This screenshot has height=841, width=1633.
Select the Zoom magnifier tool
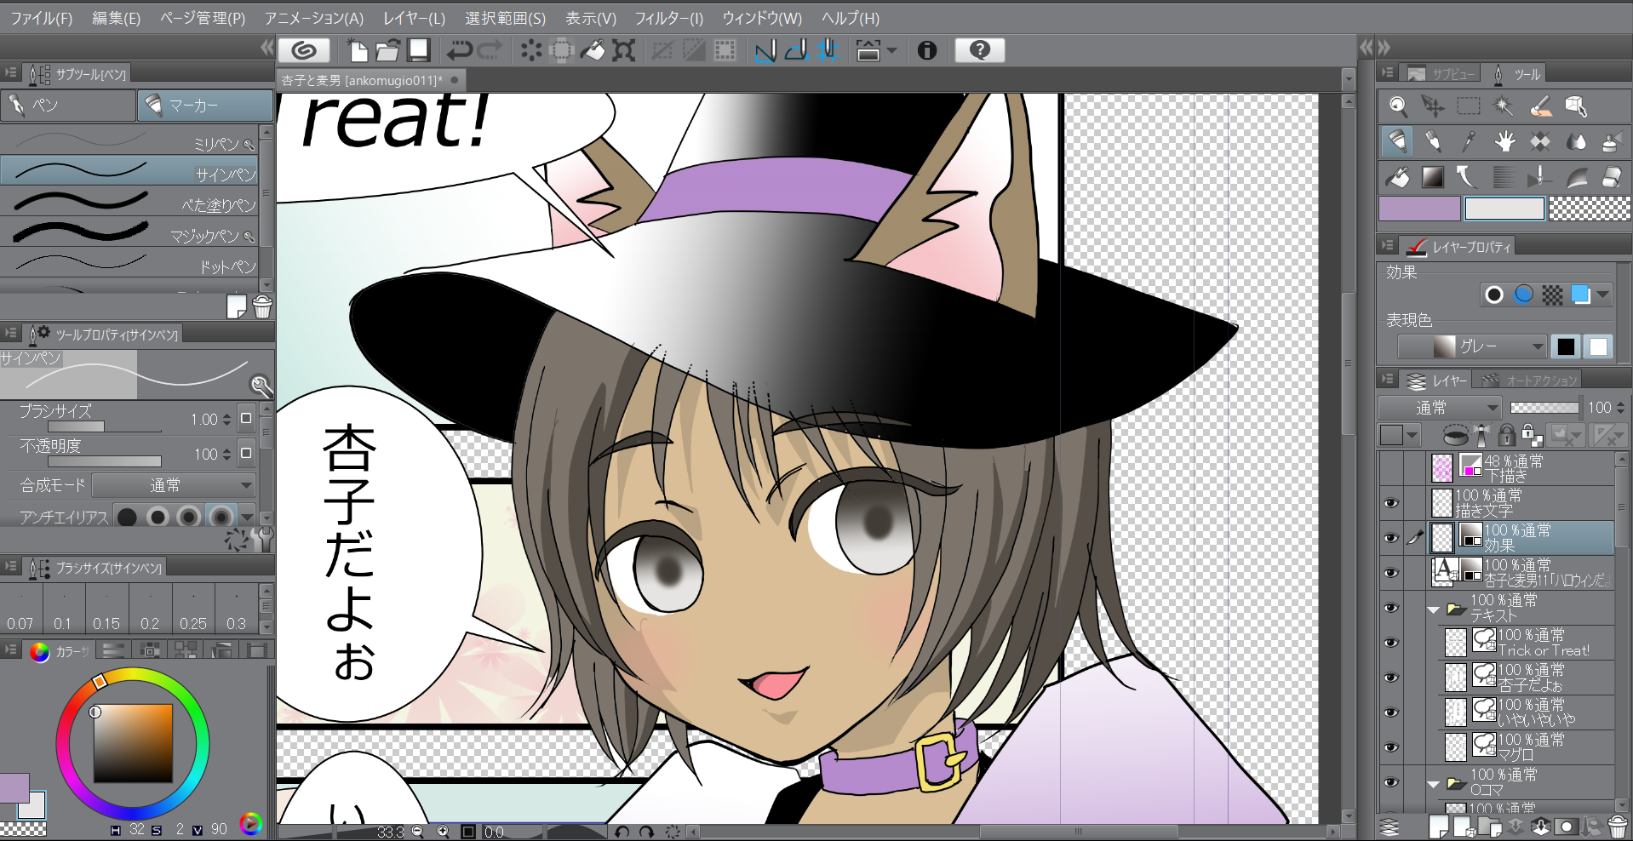tap(1397, 106)
